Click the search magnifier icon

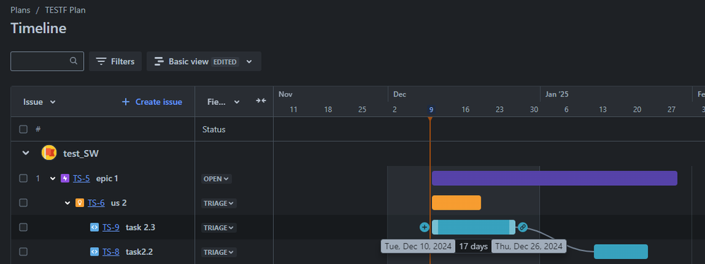tap(73, 61)
